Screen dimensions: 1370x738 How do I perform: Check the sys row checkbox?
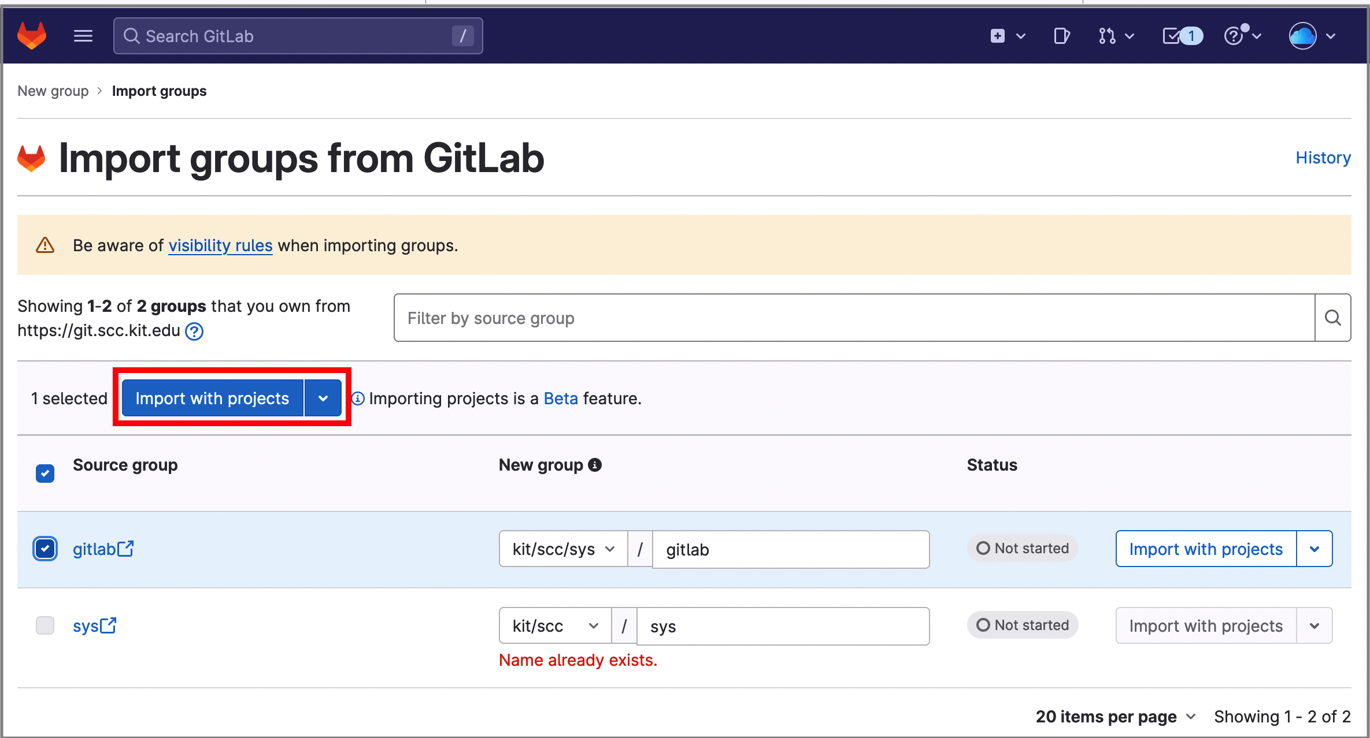(x=45, y=625)
